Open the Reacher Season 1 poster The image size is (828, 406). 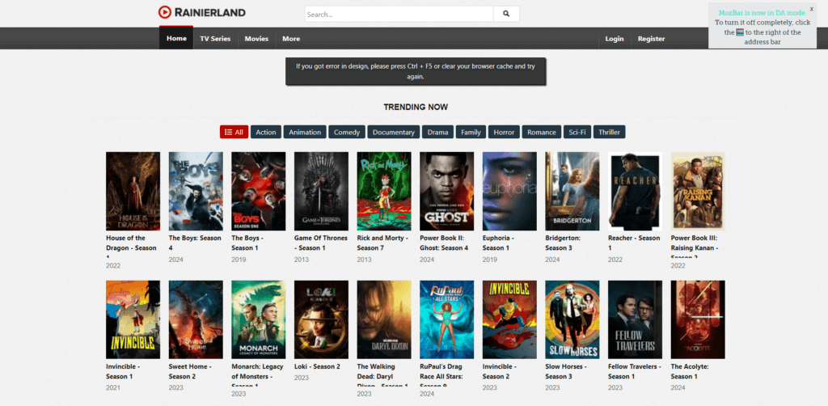635,191
